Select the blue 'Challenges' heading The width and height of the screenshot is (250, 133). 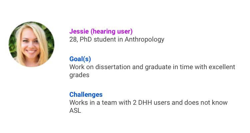click(x=86, y=94)
